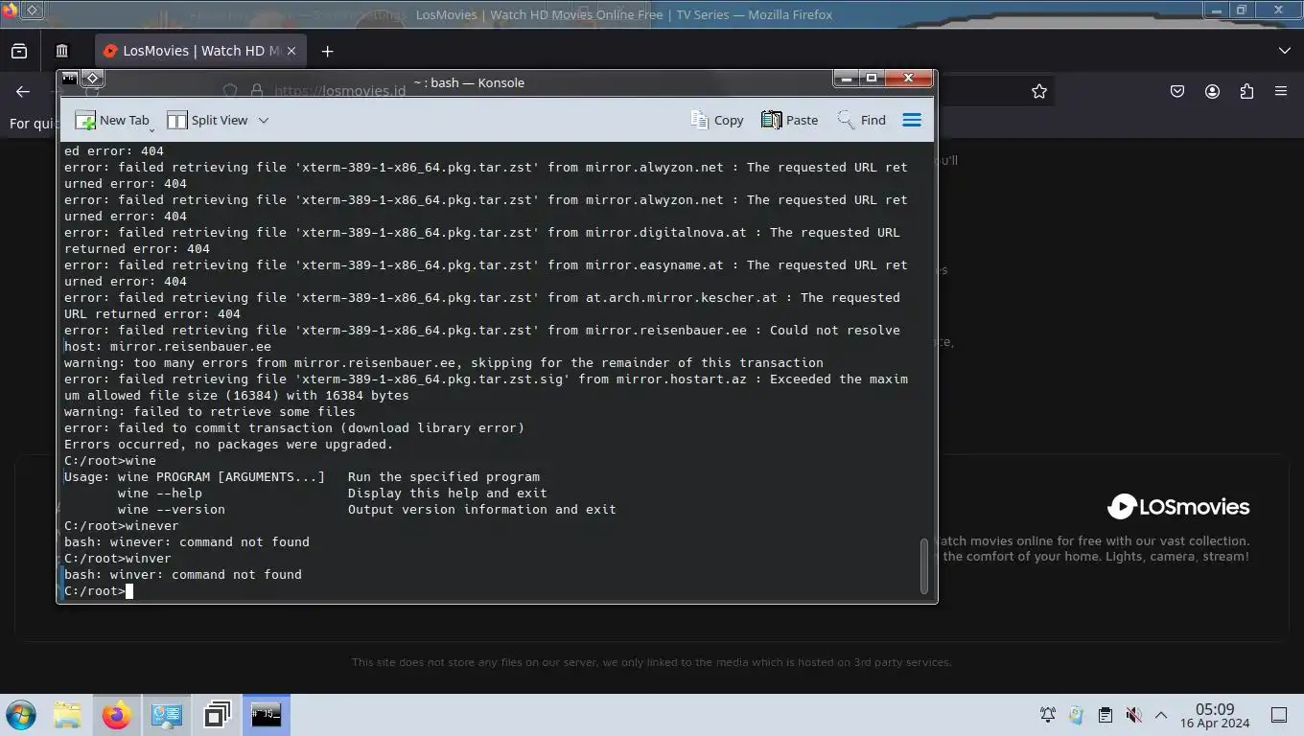Click 'bash: winver: command not found' line
This screenshot has height=736, width=1304.
click(183, 574)
